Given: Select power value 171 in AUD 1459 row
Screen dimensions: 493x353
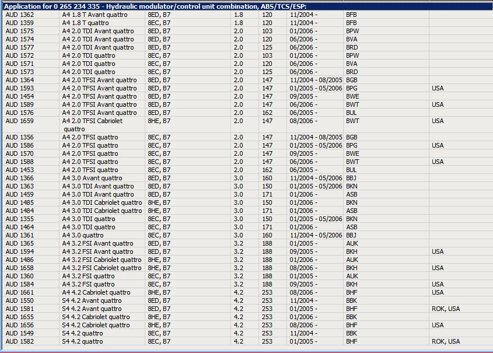Looking at the screenshot, I should (267, 194).
